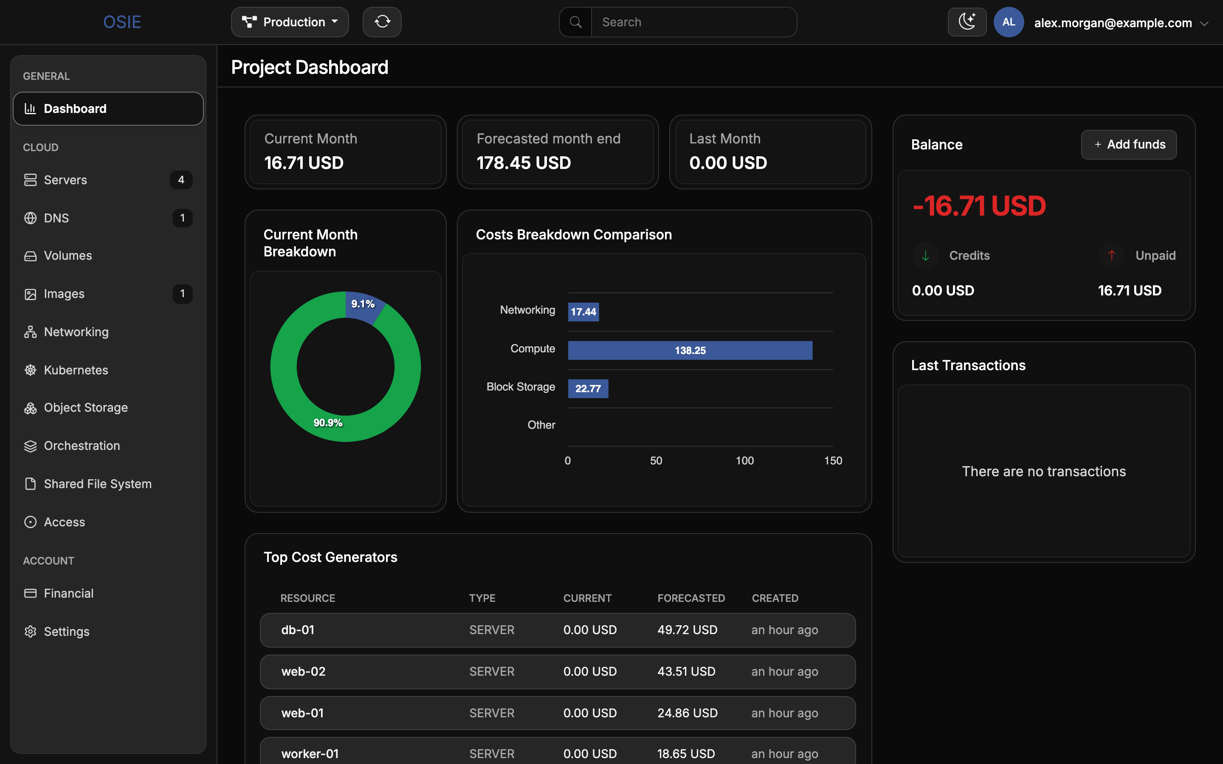Click the Settings gear icon
This screenshot has height=764, width=1223.
[x=30, y=632]
